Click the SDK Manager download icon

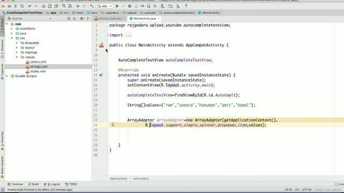[x=178, y=6]
